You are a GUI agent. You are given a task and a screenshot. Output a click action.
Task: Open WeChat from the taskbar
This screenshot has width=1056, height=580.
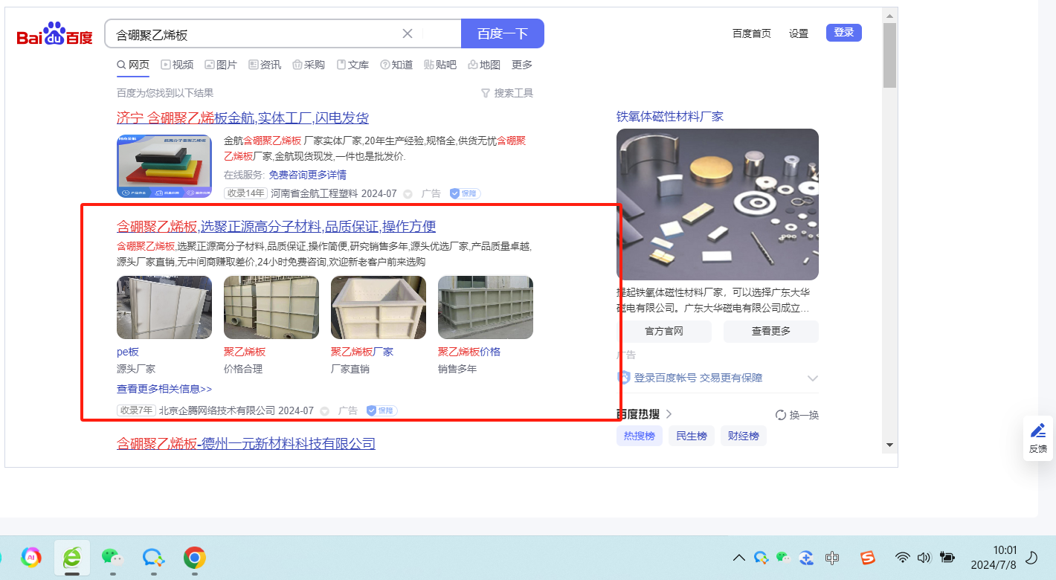click(x=112, y=557)
